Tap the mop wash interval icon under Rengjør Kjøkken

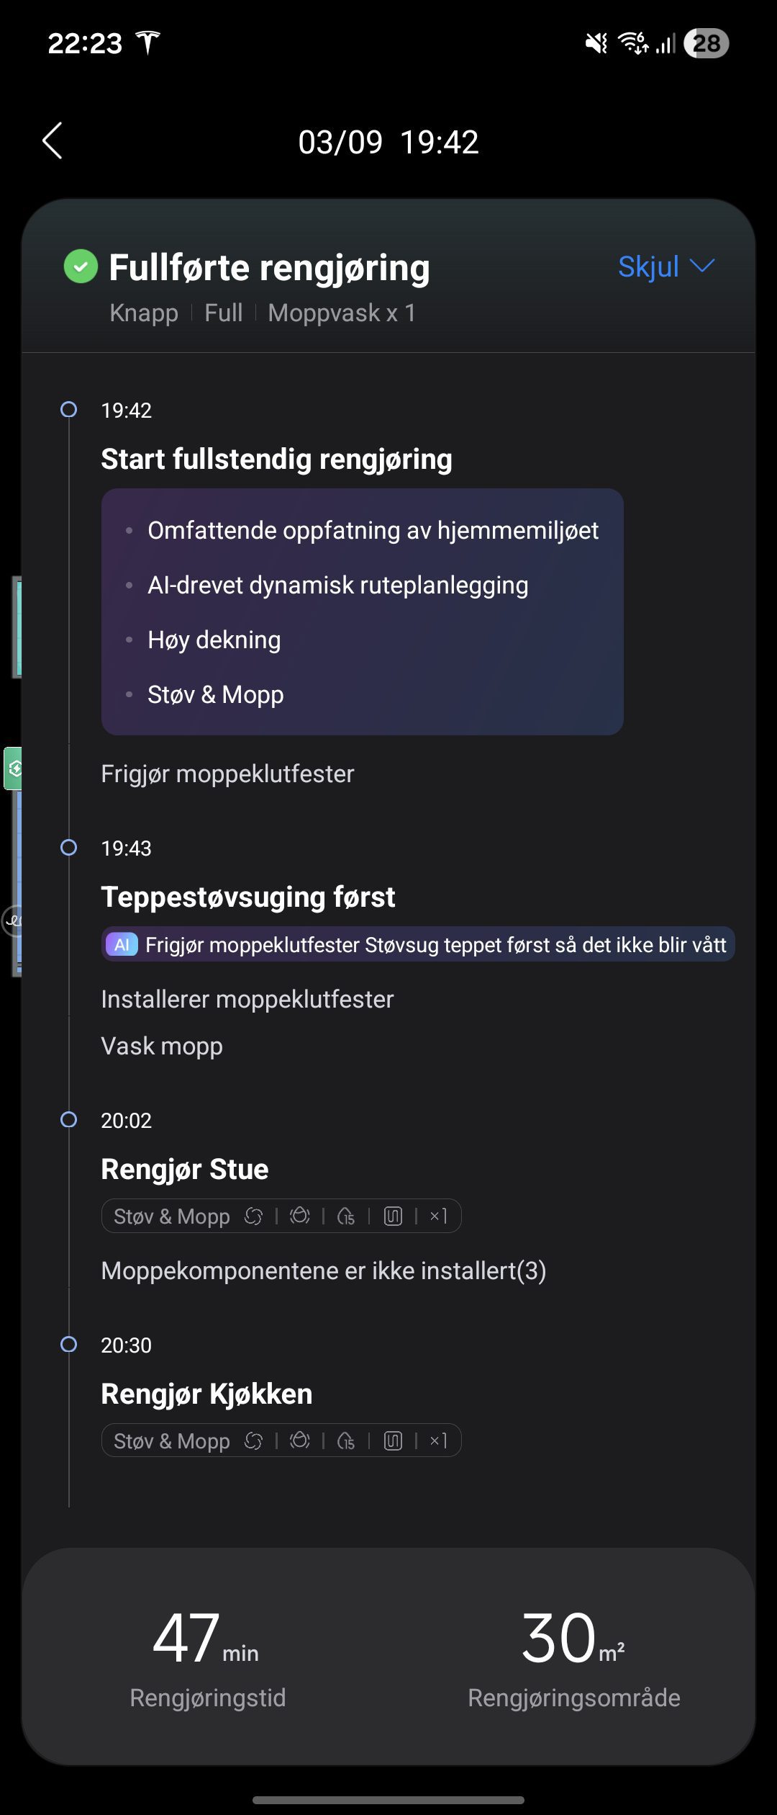pos(346,1441)
